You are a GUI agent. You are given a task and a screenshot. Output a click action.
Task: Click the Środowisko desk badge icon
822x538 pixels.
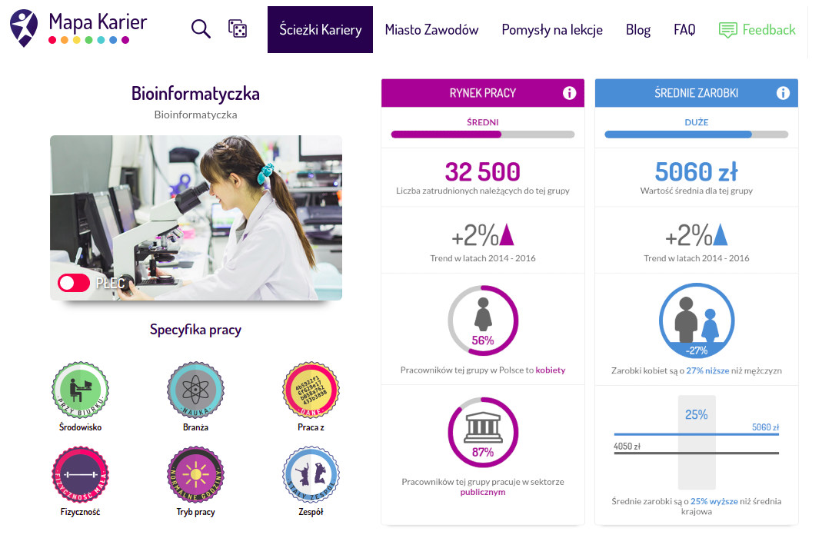[x=81, y=390]
